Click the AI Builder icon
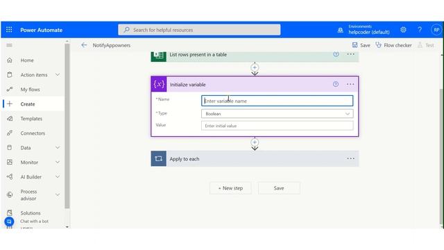 [10, 177]
